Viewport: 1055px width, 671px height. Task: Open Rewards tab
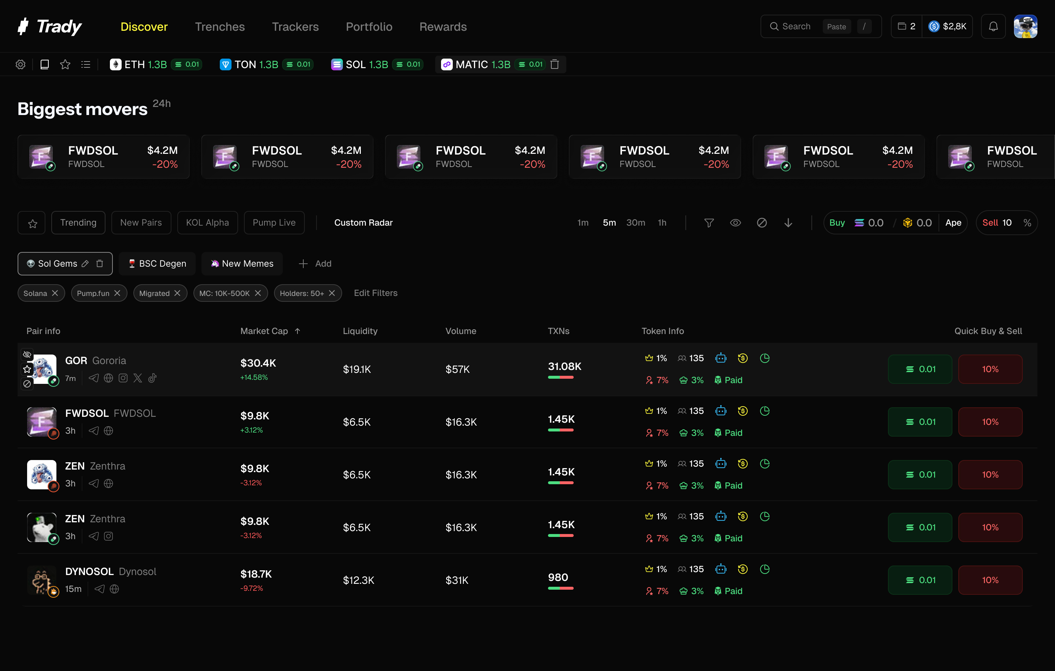[x=443, y=27]
